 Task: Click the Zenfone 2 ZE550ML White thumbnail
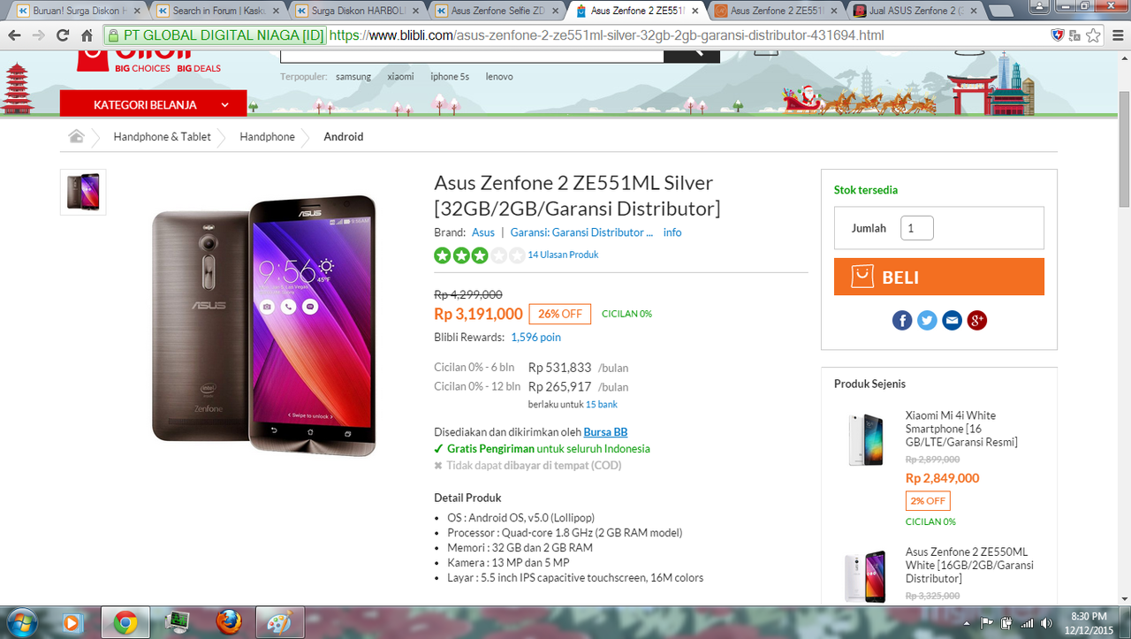click(x=865, y=576)
